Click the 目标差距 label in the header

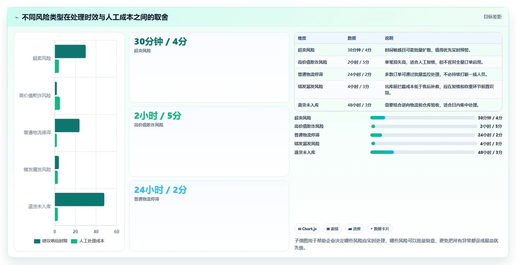pos(493,17)
